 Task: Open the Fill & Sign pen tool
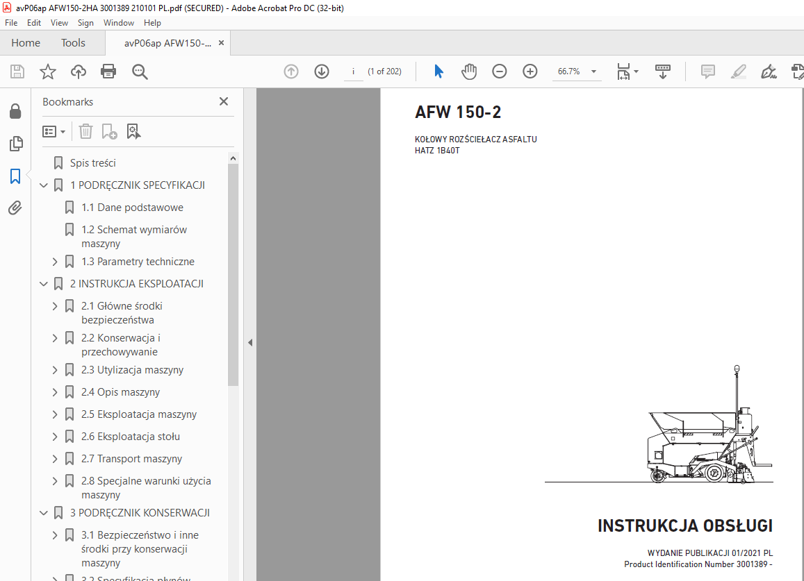coord(769,71)
